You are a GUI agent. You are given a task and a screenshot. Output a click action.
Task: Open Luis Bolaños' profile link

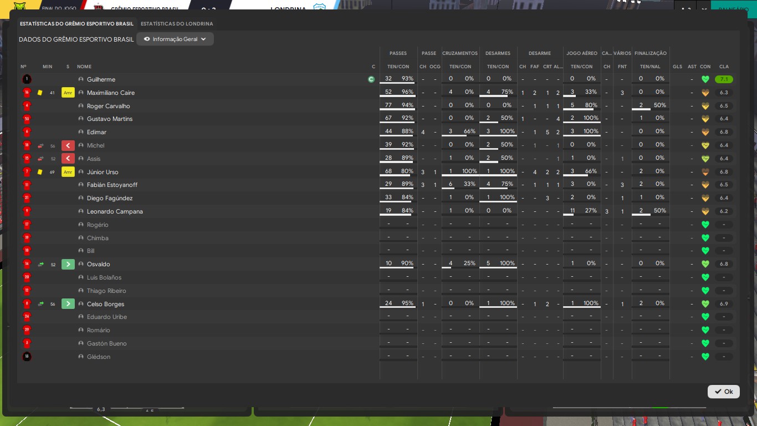(x=104, y=277)
